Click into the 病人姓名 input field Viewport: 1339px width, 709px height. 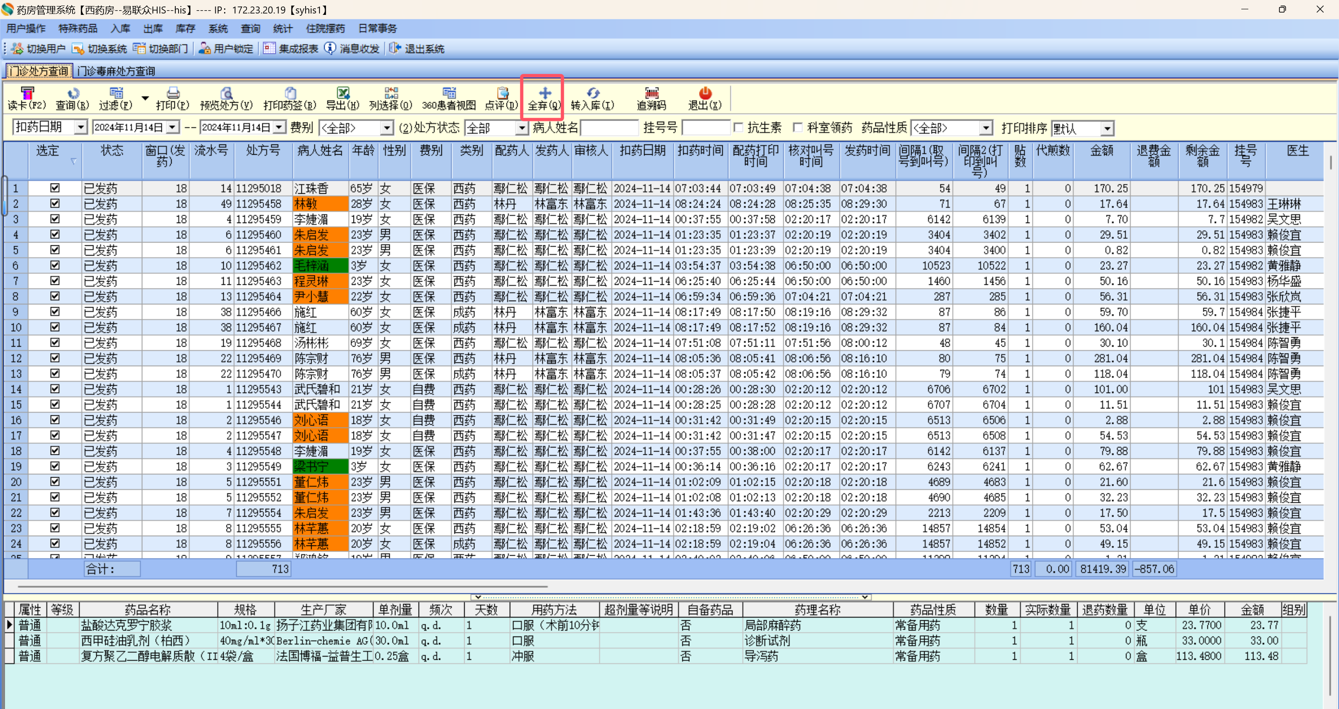(x=609, y=128)
